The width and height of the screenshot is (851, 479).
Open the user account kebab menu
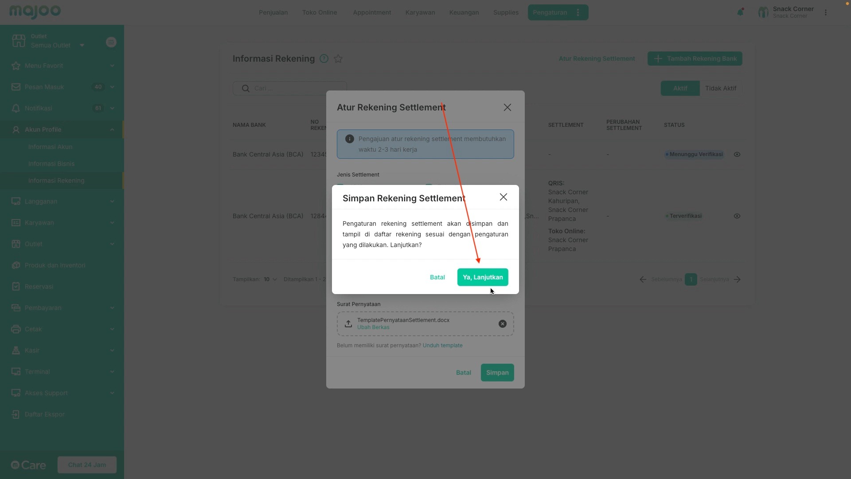[825, 12]
